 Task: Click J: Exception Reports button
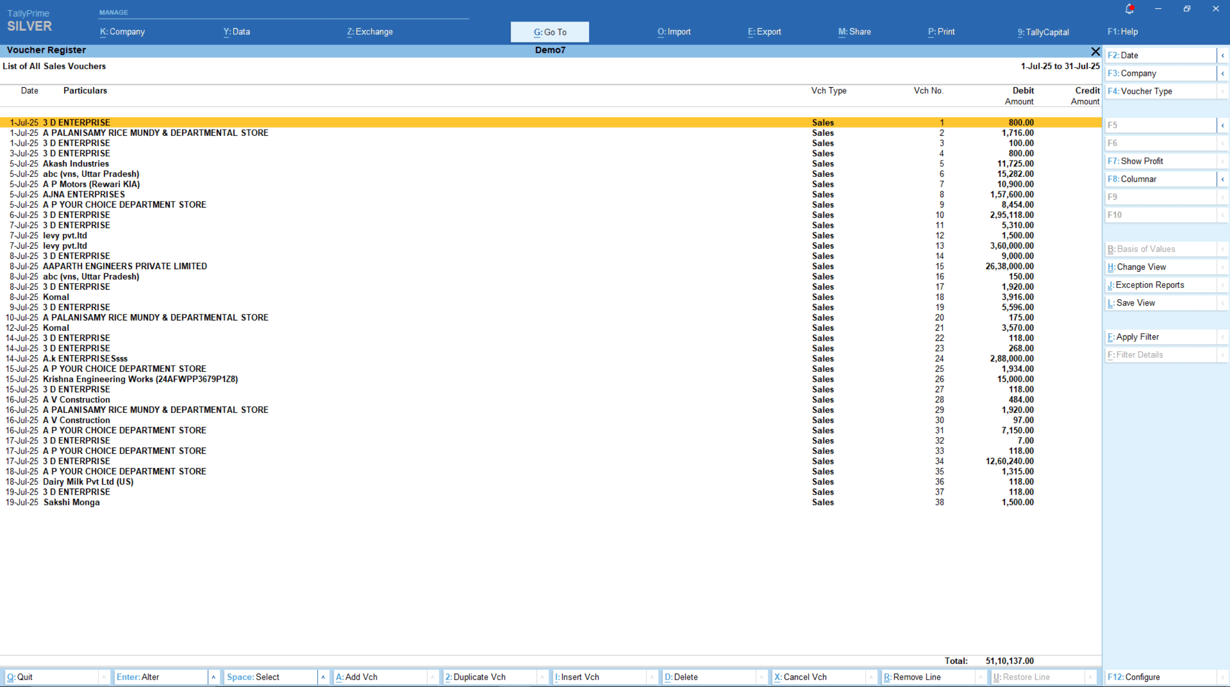point(1160,285)
